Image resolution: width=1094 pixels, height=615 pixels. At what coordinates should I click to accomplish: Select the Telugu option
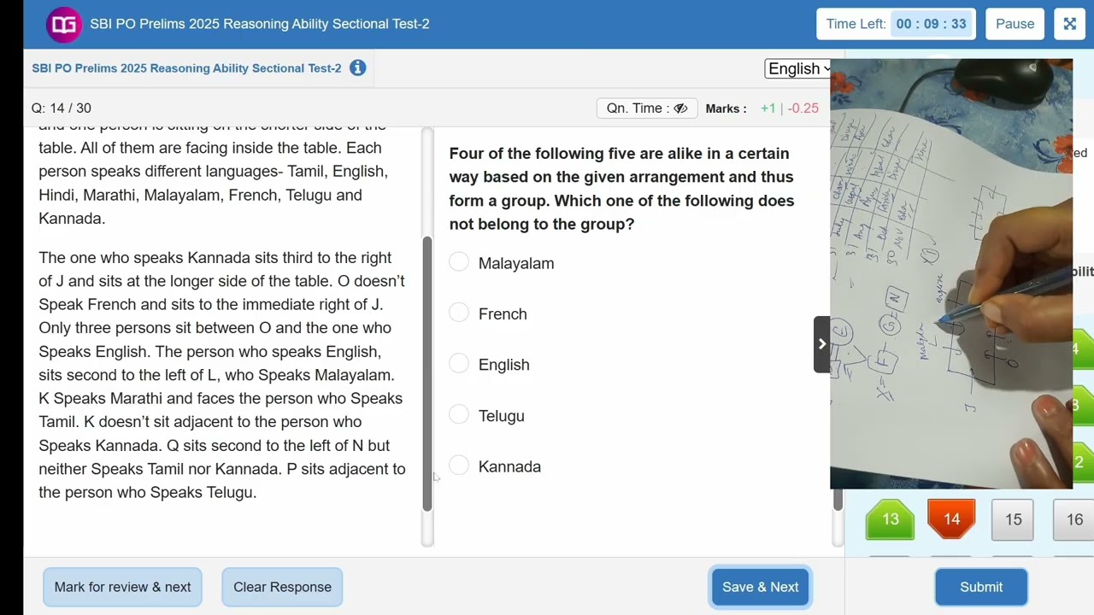(459, 415)
